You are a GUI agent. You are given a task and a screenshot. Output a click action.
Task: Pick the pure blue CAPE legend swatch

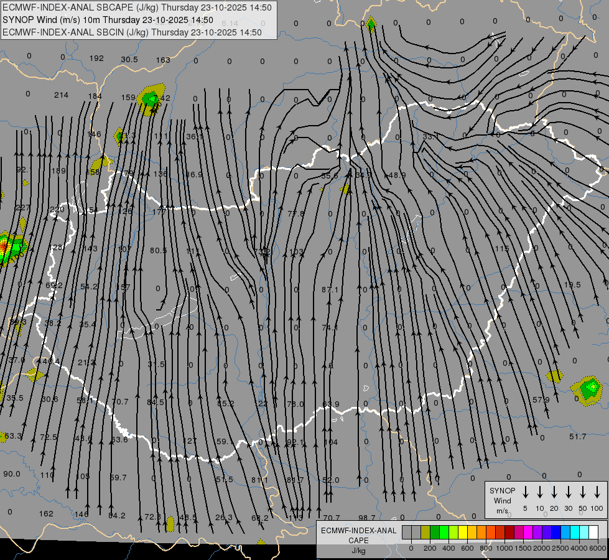pyautogui.click(x=556, y=533)
